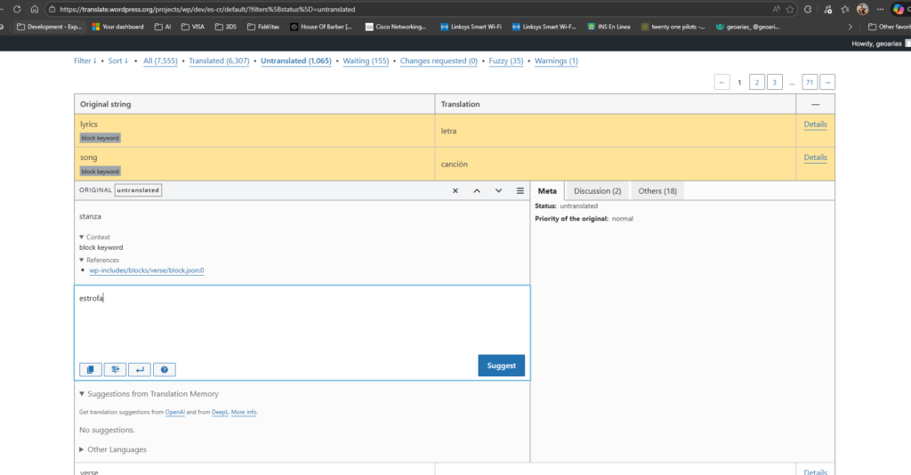
Task: Click inside the translation text area
Action: coord(302,325)
